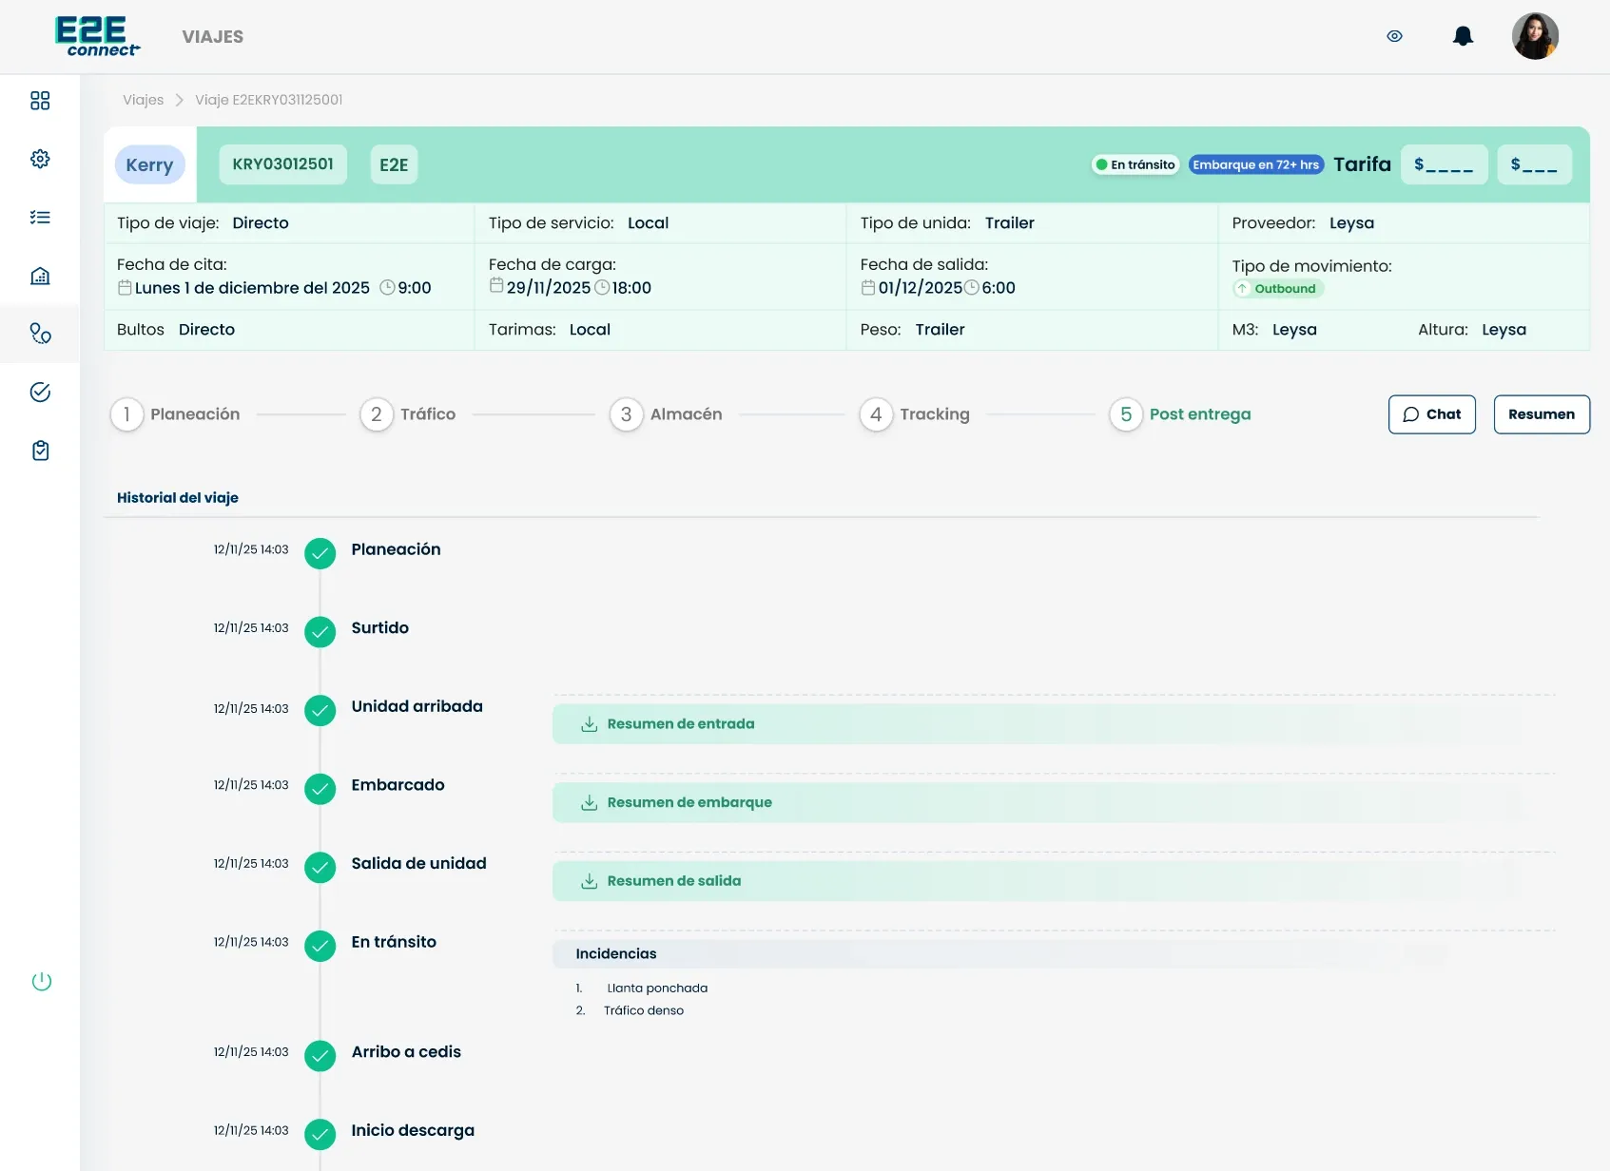Toggle the eye visibility icon in header
Image resolution: width=1610 pixels, height=1171 pixels.
click(1395, 36)
